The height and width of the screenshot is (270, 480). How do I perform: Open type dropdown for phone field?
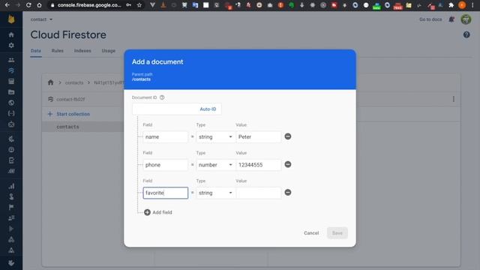tap(215, 165)
